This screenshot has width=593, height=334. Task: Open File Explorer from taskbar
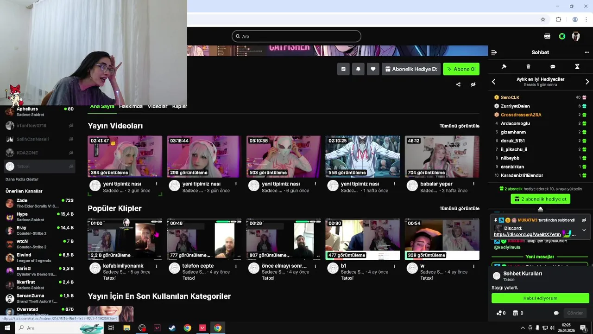point(126,328)
